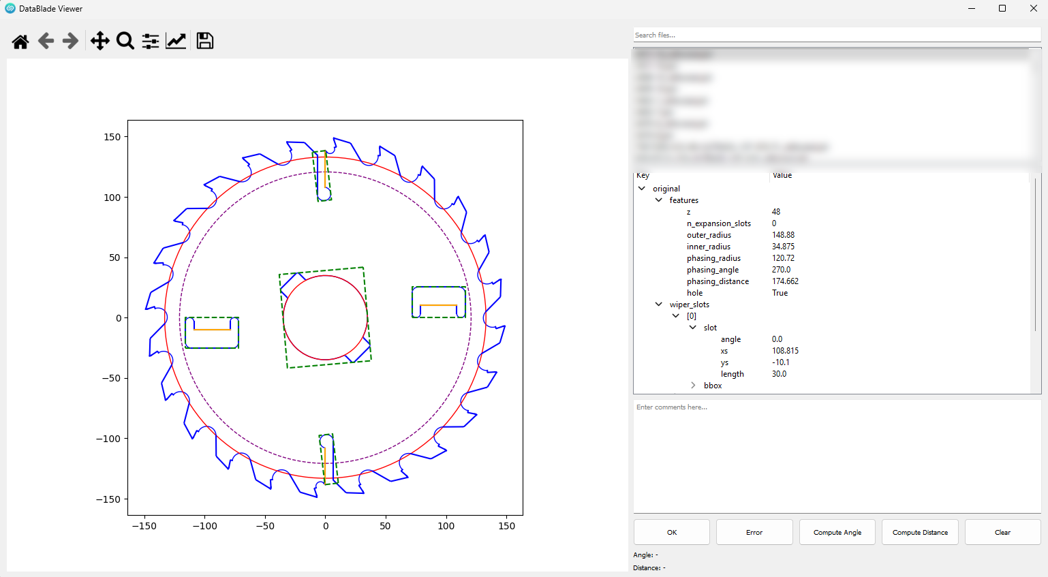Collapse the wiper_slots node
Screen dimensions: 1048x577
click(659, 305)
